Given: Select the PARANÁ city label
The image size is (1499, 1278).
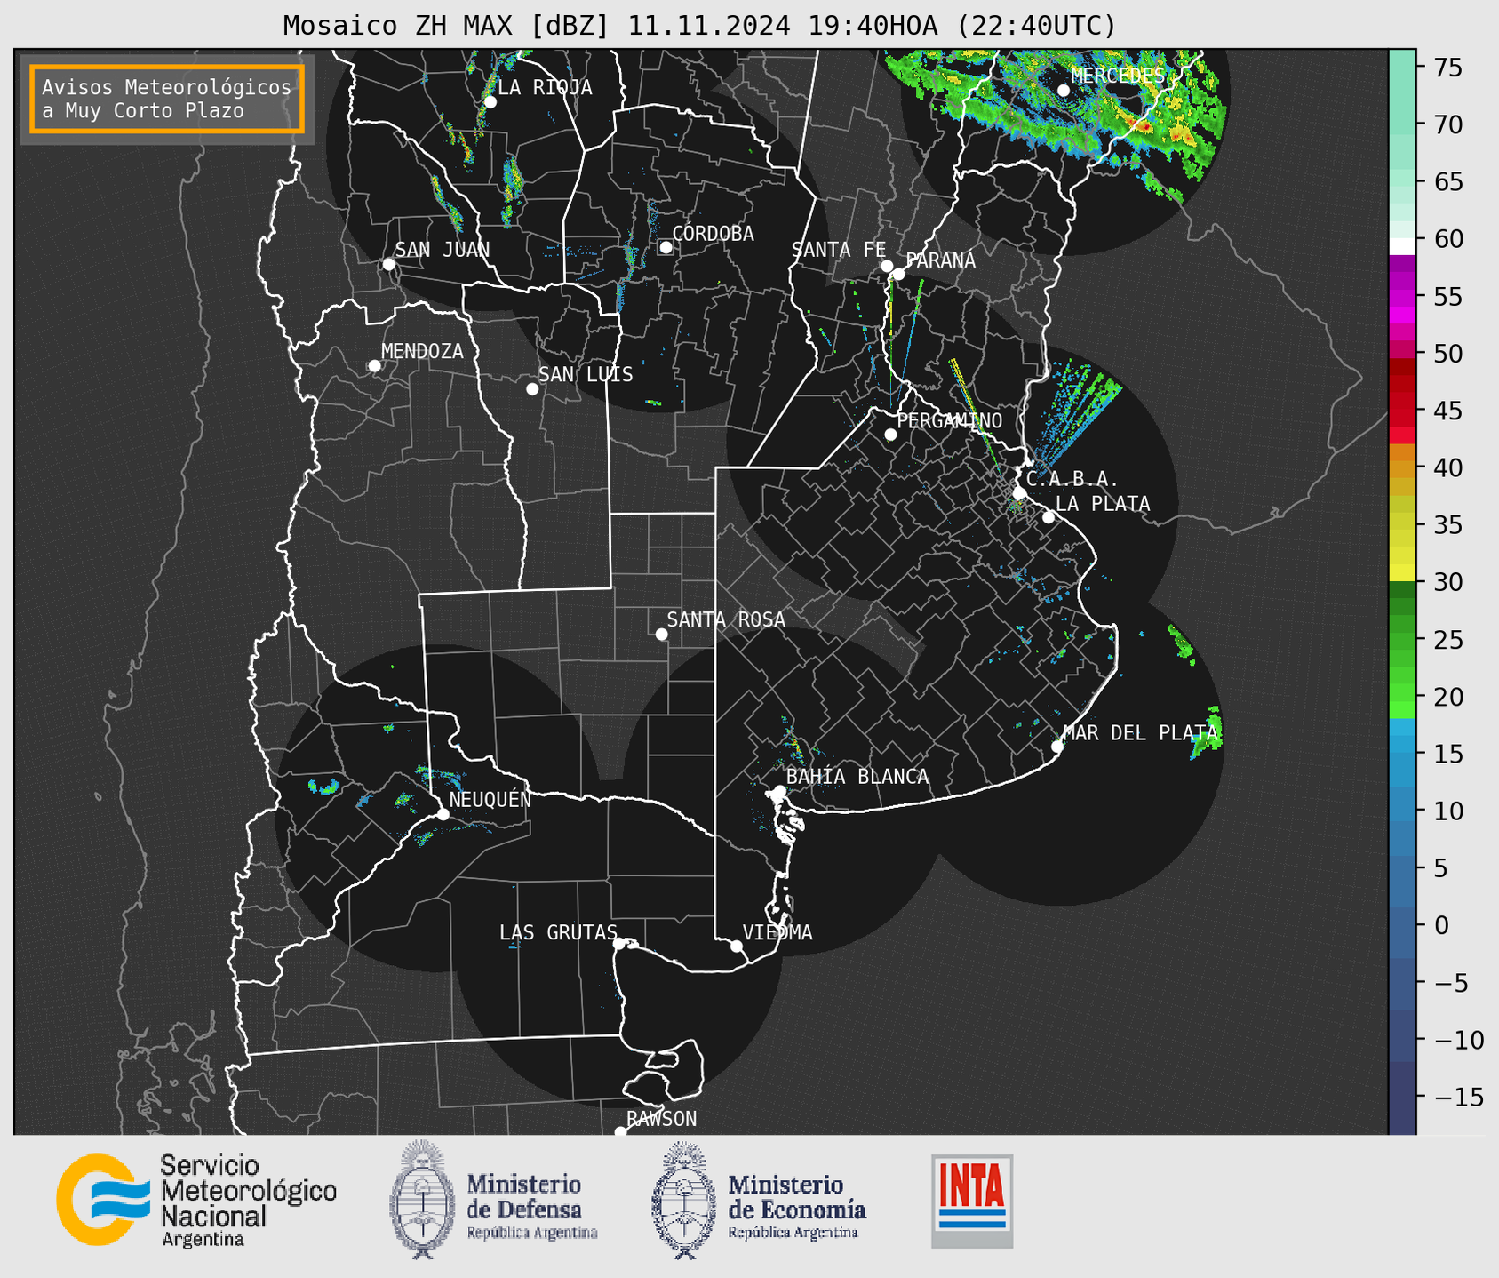Looking at the screenshot, I should [x=940, y=260].
